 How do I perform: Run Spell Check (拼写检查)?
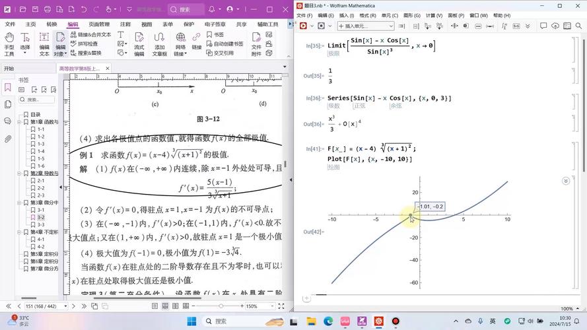click(x=85, y=44)
